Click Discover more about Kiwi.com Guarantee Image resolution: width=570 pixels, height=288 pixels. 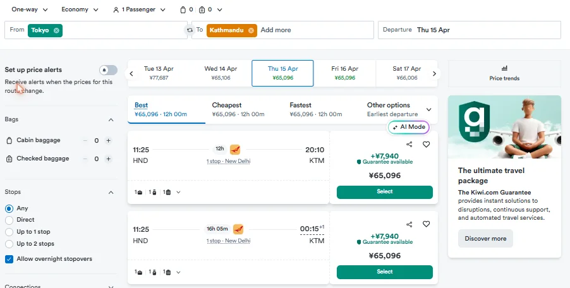coord(485,239)
